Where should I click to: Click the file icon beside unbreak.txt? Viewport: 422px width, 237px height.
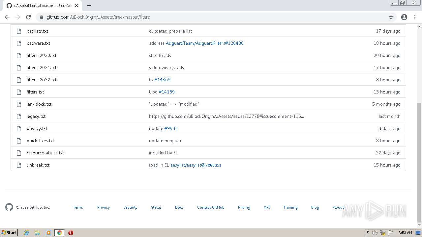[x=19, y=165]
